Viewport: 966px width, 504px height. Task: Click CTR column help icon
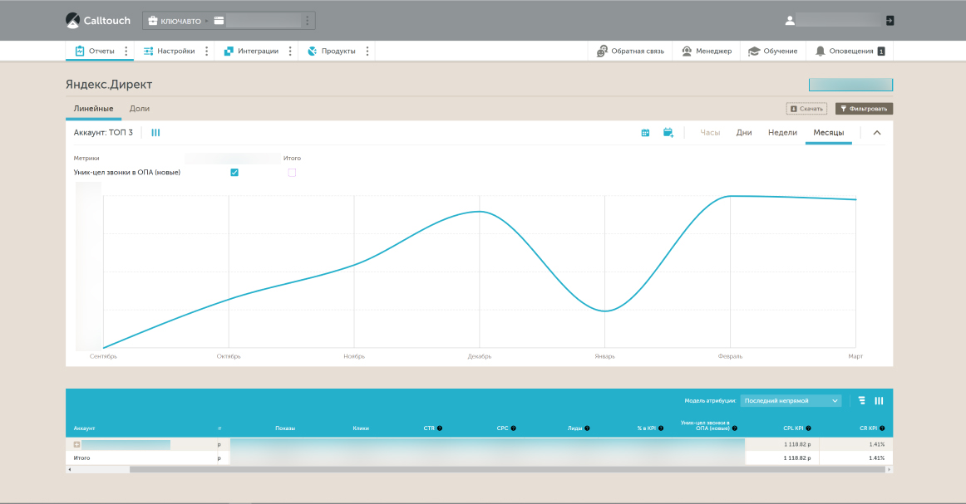(x=440, y=428)
